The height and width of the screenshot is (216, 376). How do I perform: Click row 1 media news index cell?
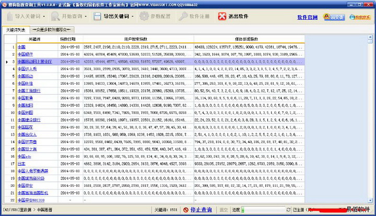pyautogui.click(x=249, y=47)
